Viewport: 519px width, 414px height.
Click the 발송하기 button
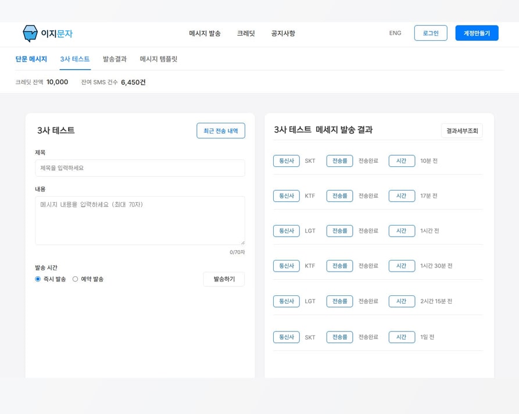click(x=224, y=279)
